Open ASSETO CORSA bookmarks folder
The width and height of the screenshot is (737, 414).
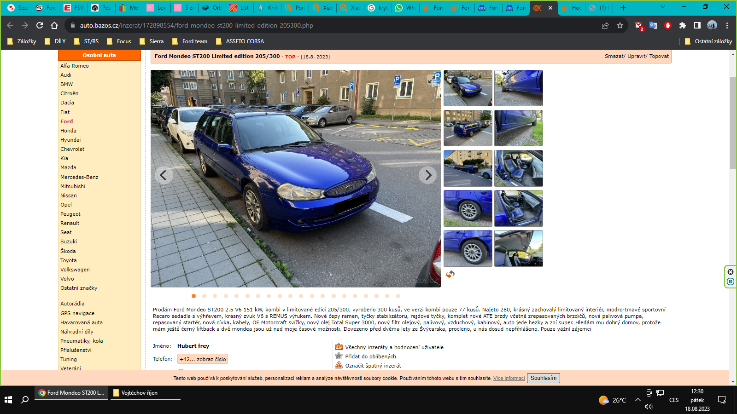coord(240,41)
